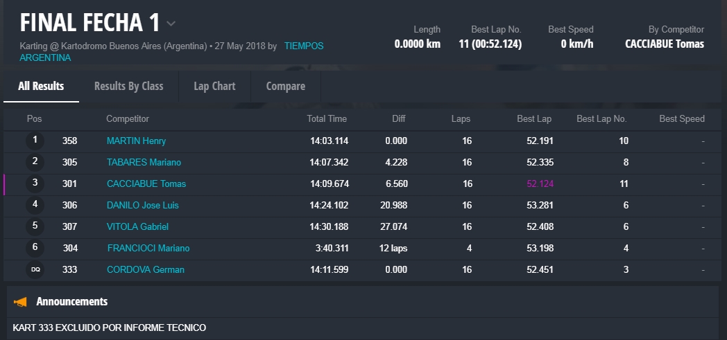
Task: Click position 6 badge icon
Action: pyautogui.click(x=35, y=249)
